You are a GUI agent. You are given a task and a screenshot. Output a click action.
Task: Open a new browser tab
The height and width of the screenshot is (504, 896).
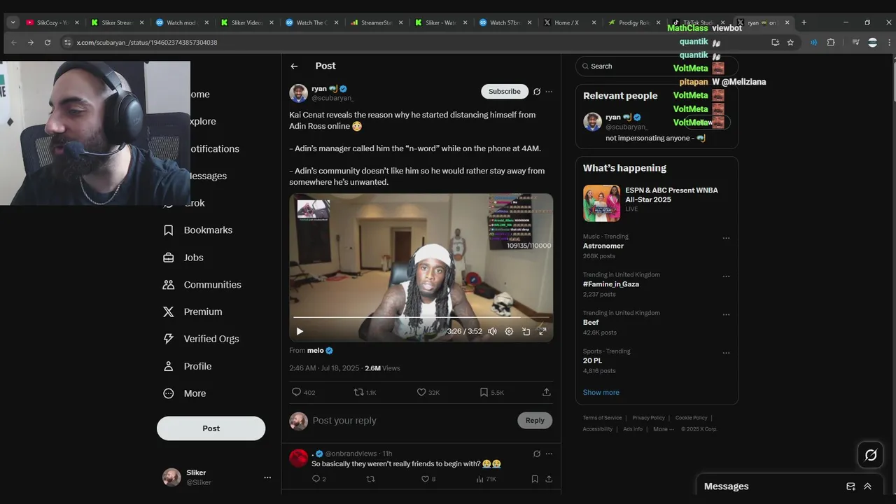click(804, 22)
